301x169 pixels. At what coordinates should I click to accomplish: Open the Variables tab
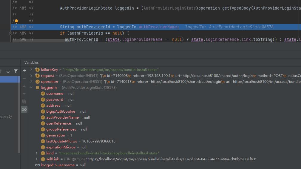(32, 63)
